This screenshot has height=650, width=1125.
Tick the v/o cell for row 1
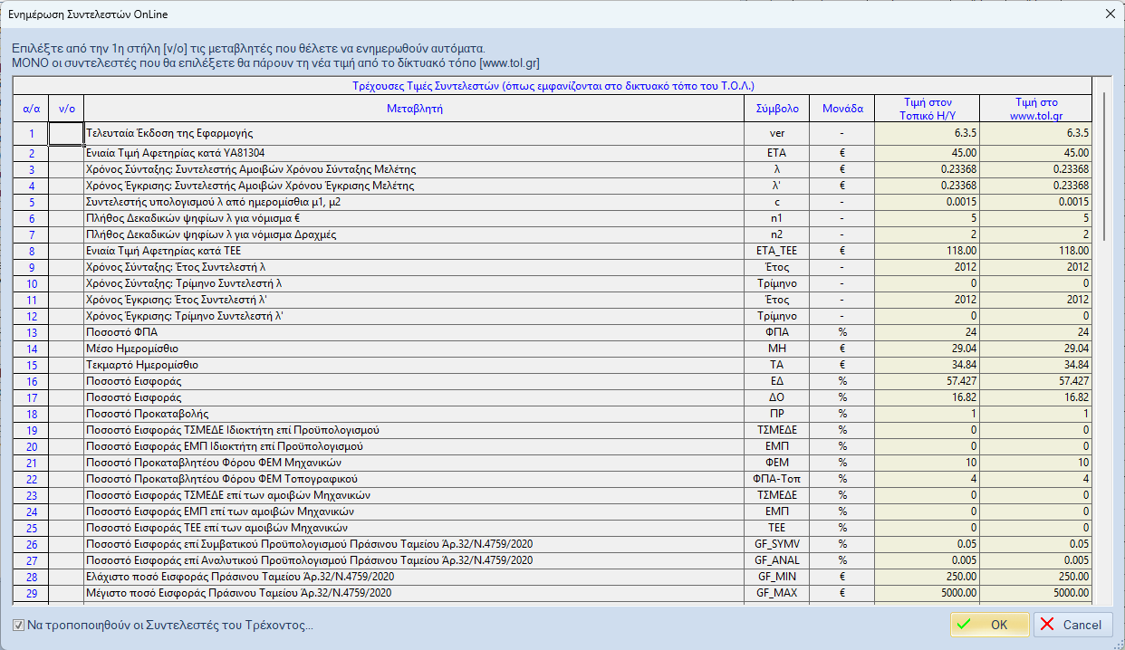[x=66, y=134]
